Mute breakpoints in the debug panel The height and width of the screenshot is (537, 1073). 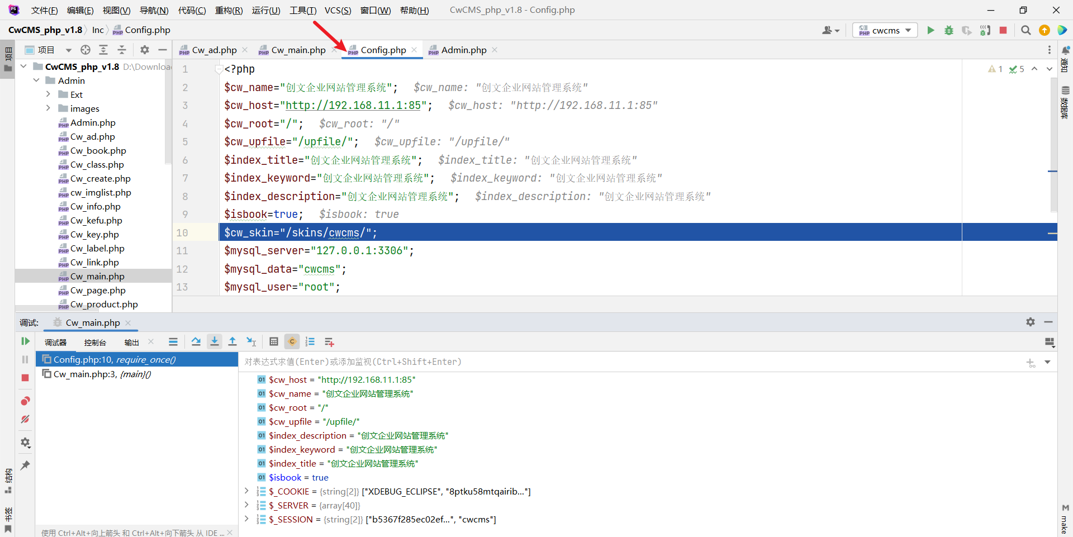[x=25, y=419]
